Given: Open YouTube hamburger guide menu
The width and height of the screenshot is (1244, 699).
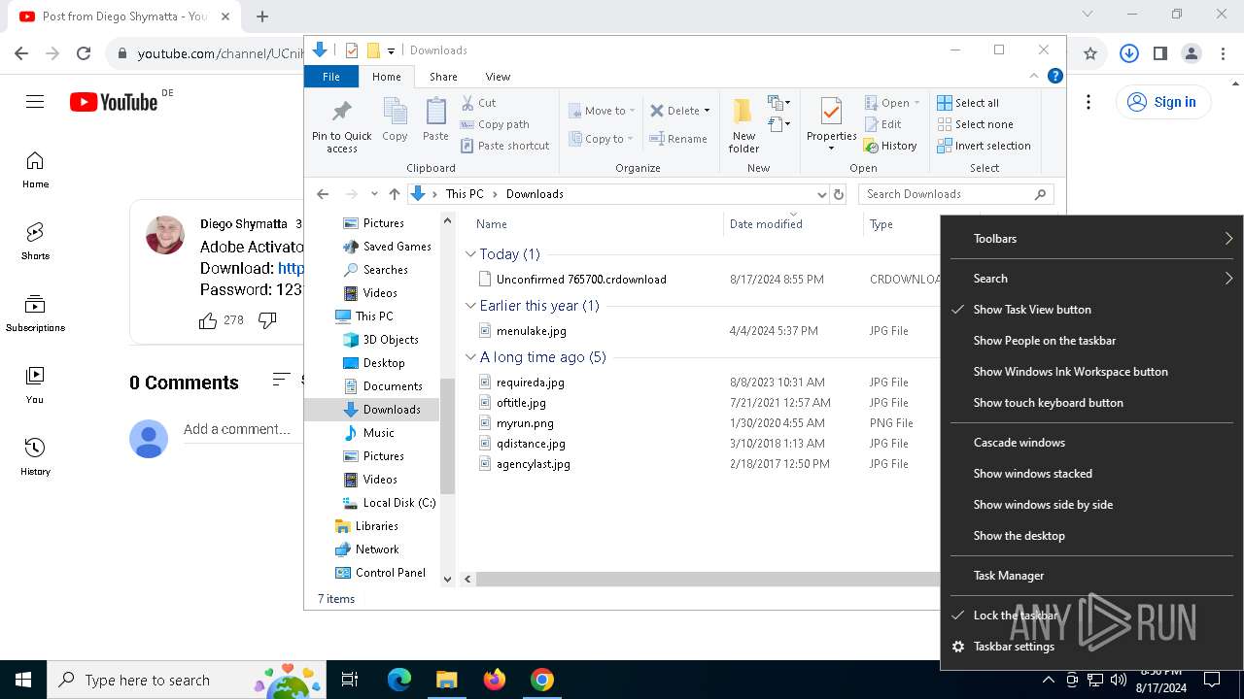Looking at the screenshot, I should click(x=35, y=102).
